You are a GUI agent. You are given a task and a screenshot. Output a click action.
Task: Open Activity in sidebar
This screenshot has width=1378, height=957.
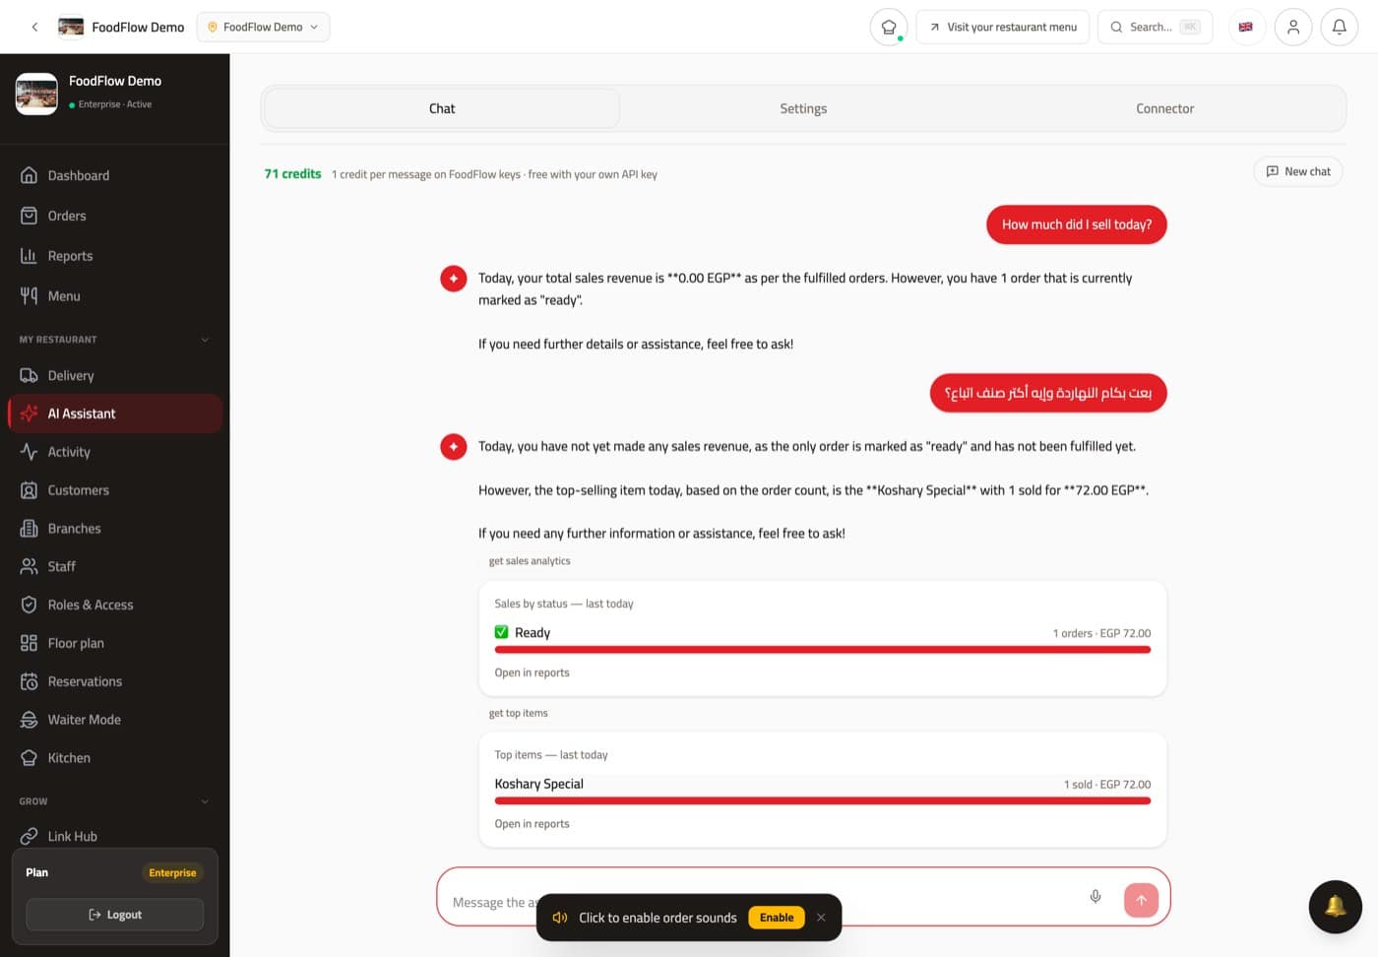point(115,452)
